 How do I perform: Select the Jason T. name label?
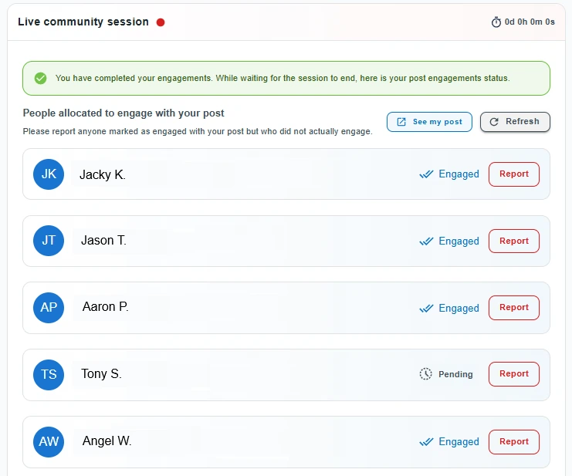click(103, 241)
